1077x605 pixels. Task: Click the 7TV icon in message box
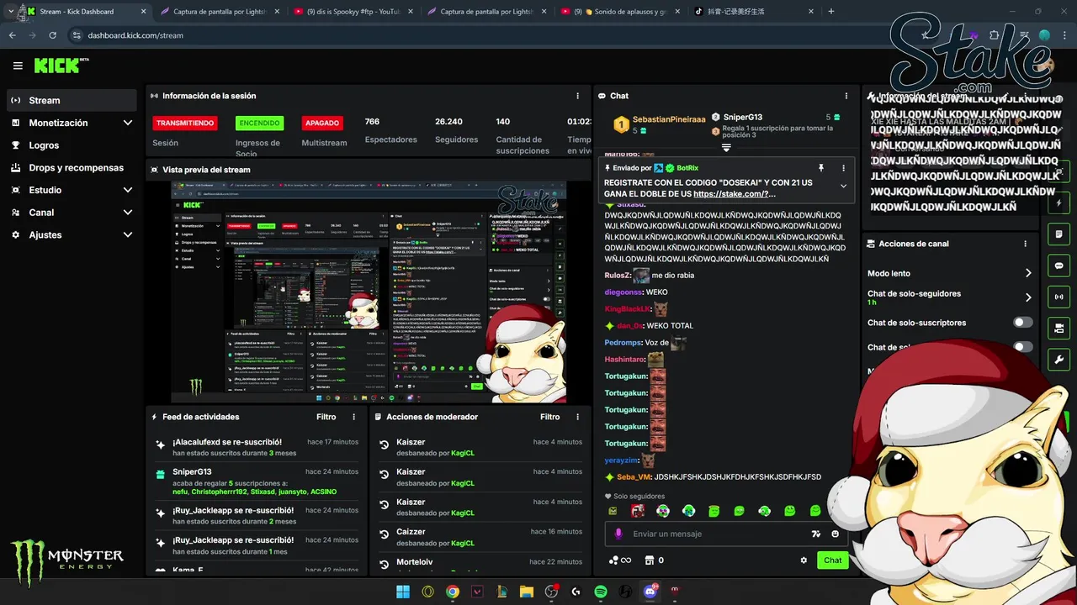tap(815, 534)
